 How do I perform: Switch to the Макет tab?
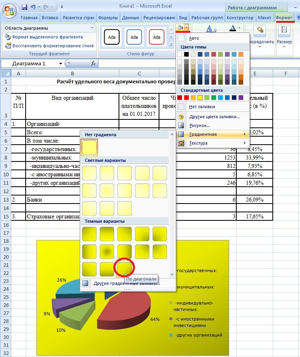click(264, 18)
